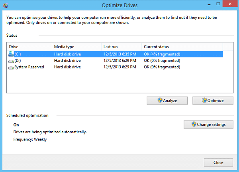The image size is (239, 172).
Task: Select the (D:) drive row label
Action: 18,61
